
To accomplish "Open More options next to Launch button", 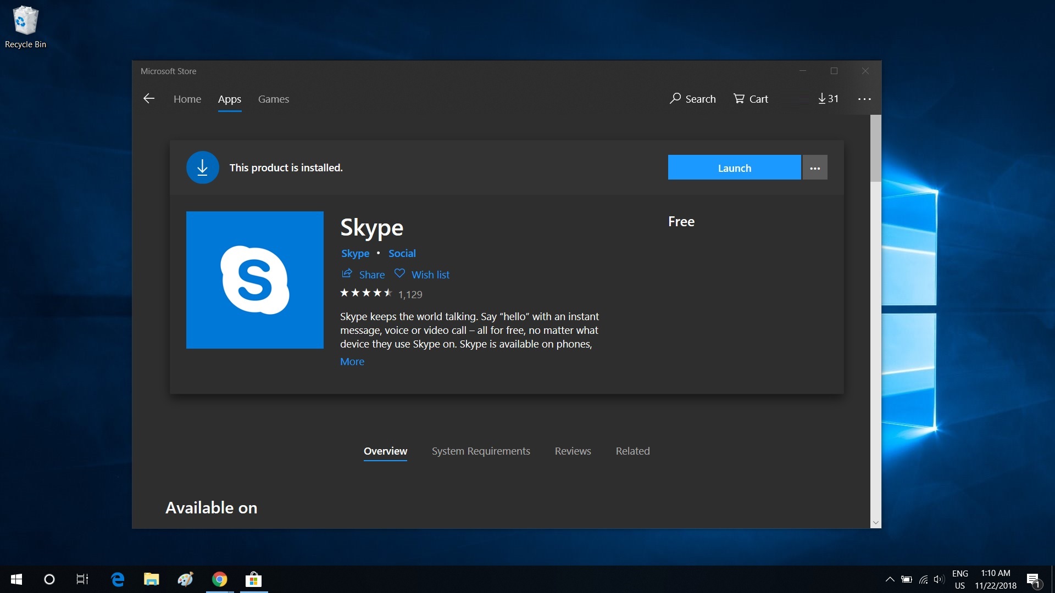I will pos(814,167).
